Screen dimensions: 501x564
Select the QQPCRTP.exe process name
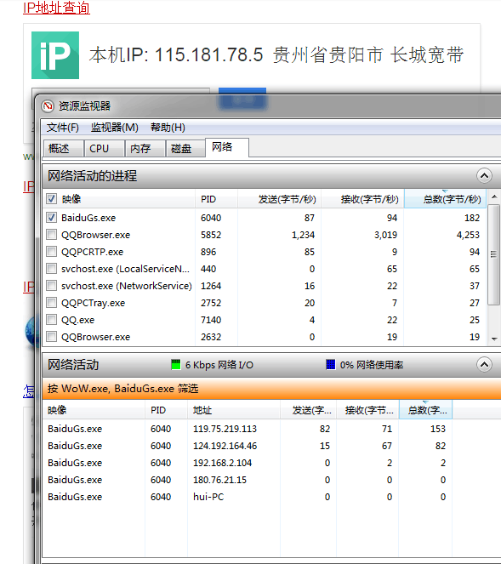click(92, 252)
